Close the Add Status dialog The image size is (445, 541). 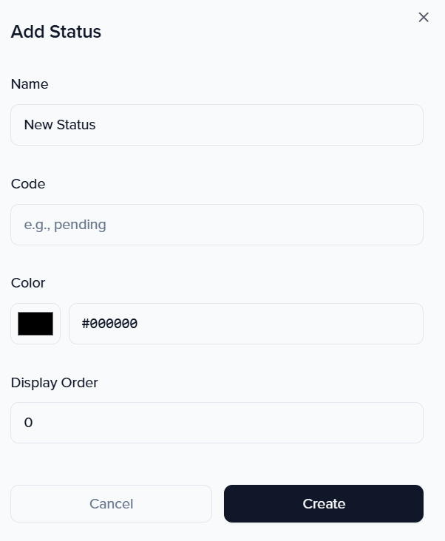point(424,17)
